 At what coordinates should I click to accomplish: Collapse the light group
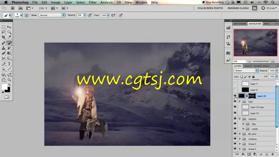tap(240, 102)
